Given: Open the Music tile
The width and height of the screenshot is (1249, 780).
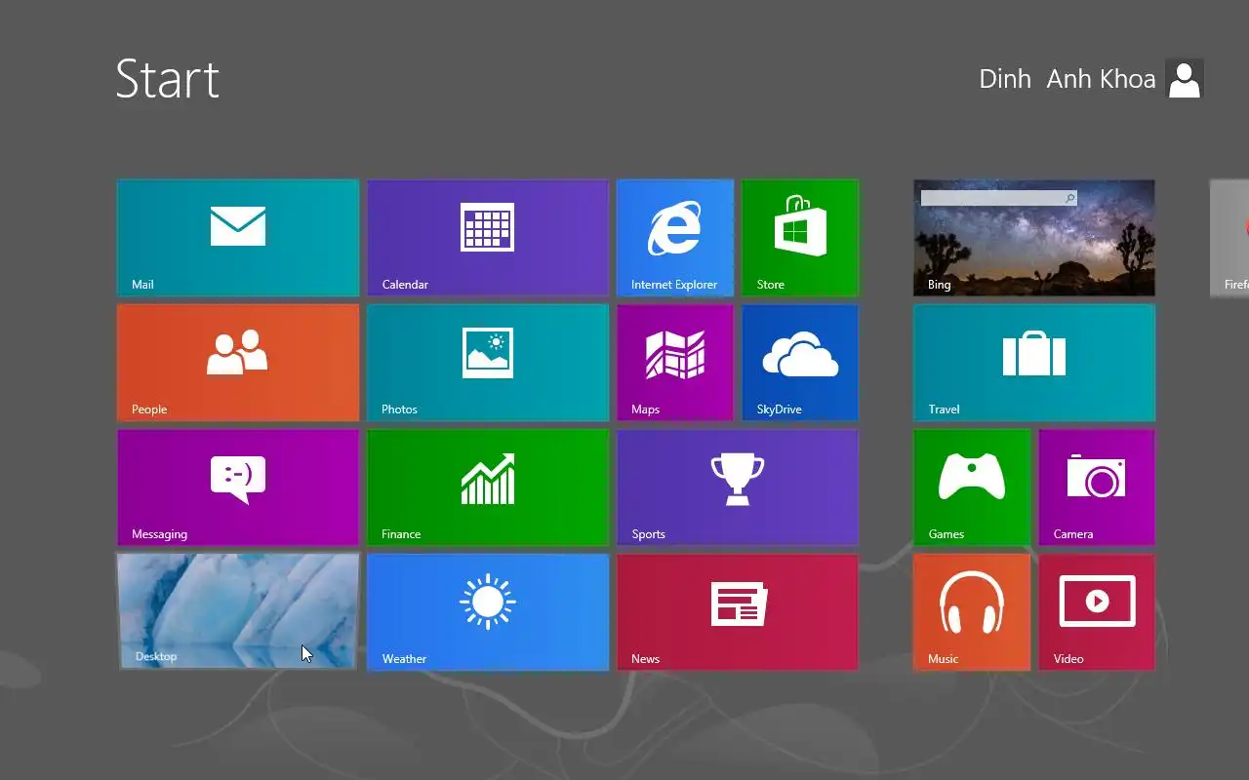Looking at the screenshot, I should (x=972, y=612).
